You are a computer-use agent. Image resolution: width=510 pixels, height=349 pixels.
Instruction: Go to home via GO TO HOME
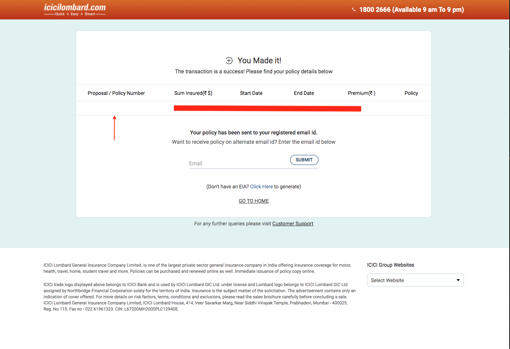pos(254,201)
